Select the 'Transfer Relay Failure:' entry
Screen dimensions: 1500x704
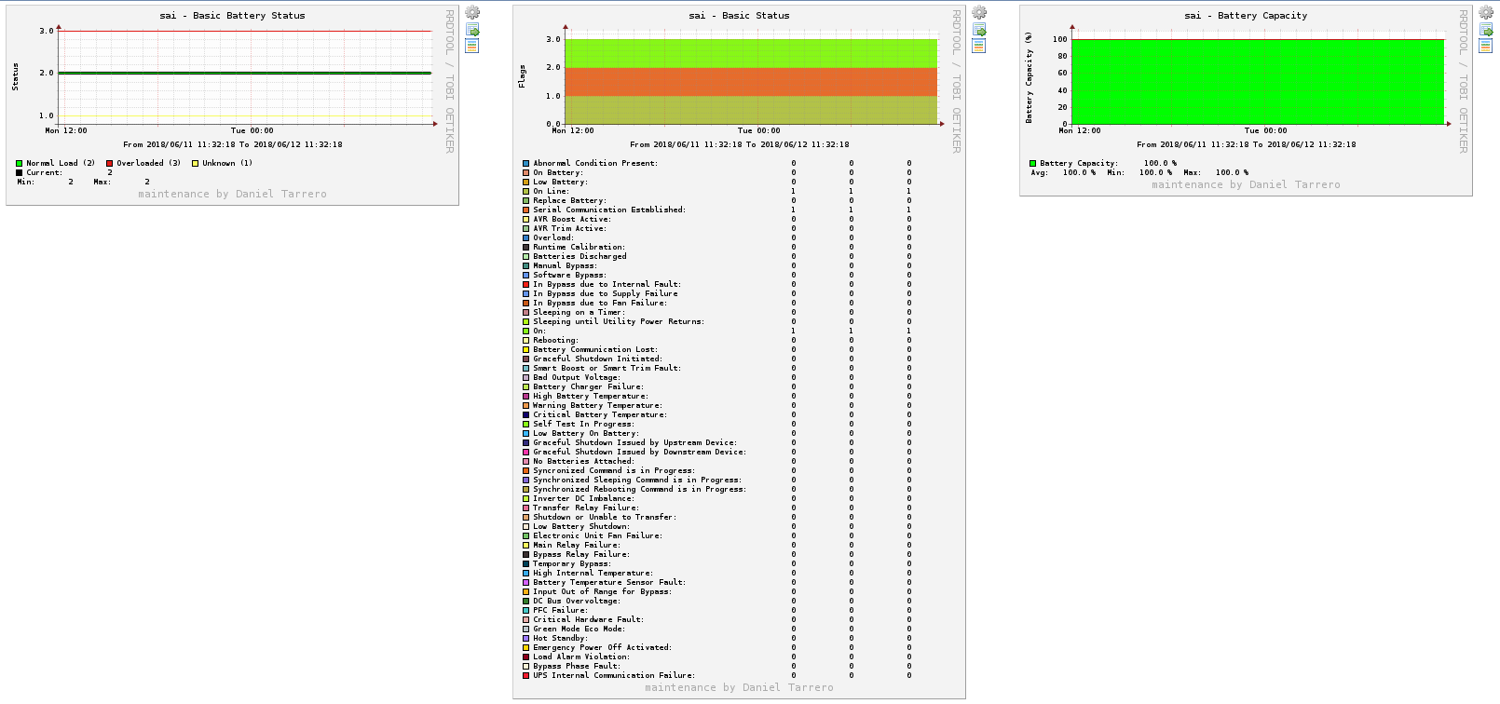717,508
